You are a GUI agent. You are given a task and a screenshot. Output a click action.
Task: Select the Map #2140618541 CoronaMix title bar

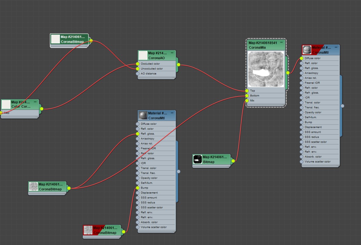(x=266, y=45)
